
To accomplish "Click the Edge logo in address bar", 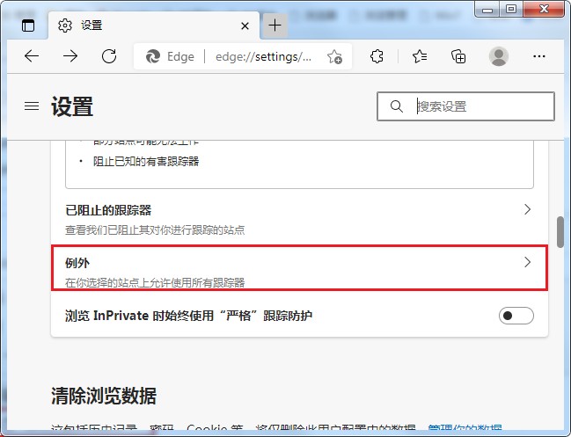I will [x=153, y=56].
